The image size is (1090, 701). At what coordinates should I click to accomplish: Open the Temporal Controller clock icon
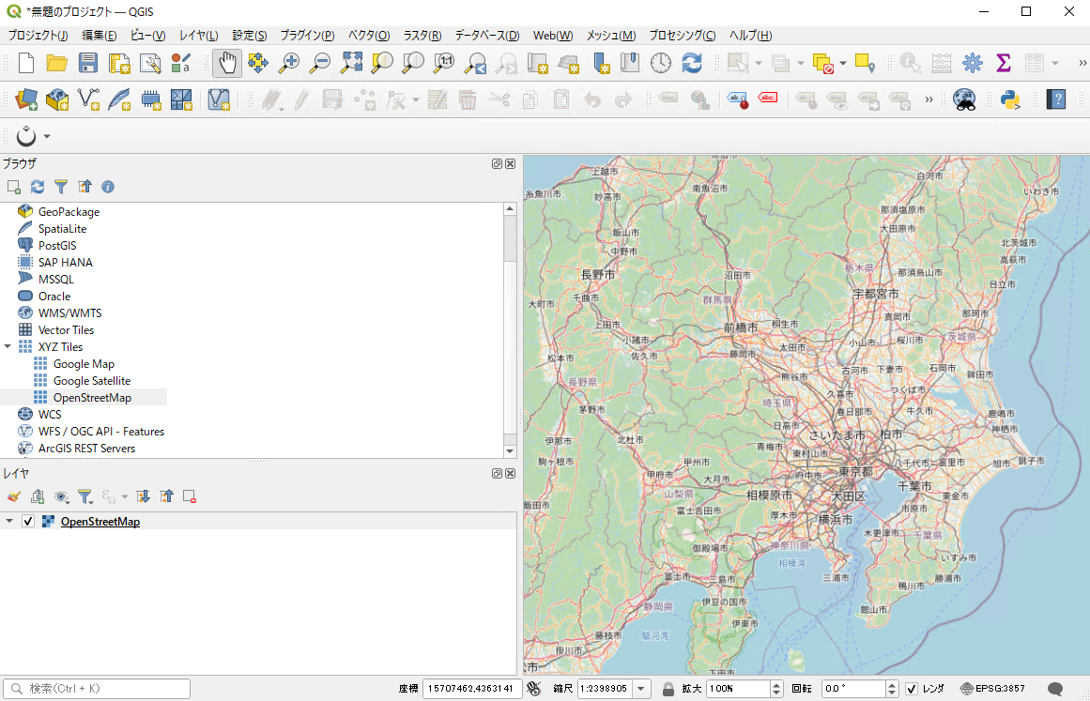[660, 63]
